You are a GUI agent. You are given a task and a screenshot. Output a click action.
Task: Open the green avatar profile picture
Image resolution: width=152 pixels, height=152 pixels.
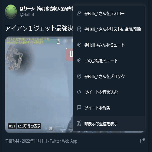click(x=11, y=12)
